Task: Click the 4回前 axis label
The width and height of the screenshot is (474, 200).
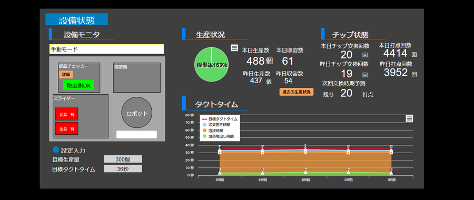Action: click(x=263, y=180)
